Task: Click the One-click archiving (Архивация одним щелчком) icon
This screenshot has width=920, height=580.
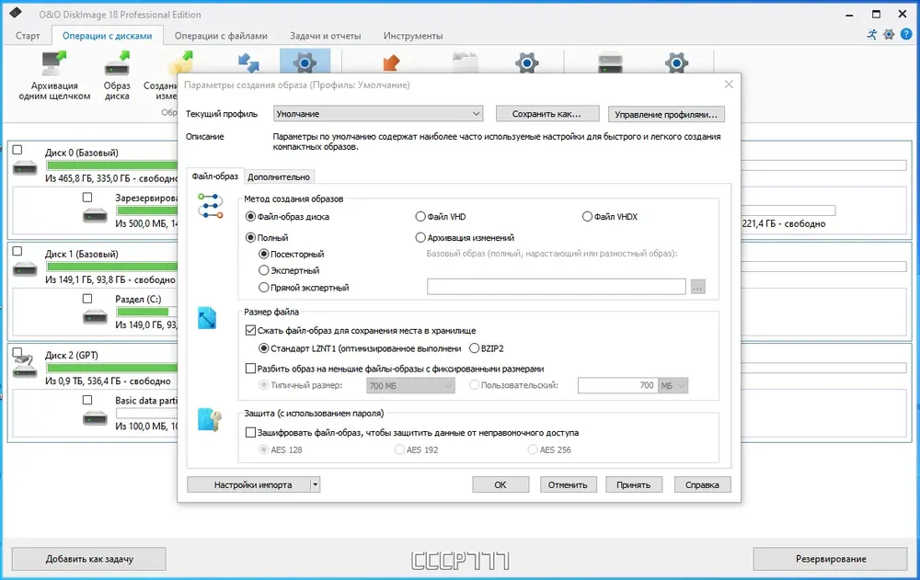Action: click(54, 63)
